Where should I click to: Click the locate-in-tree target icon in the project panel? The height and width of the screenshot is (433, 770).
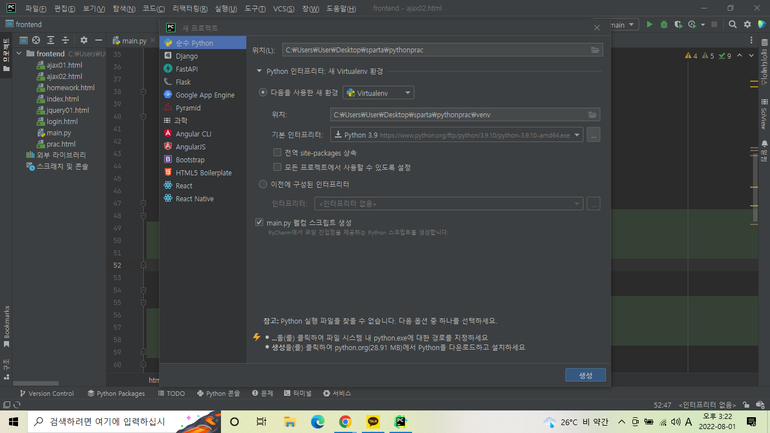(36, 40)
